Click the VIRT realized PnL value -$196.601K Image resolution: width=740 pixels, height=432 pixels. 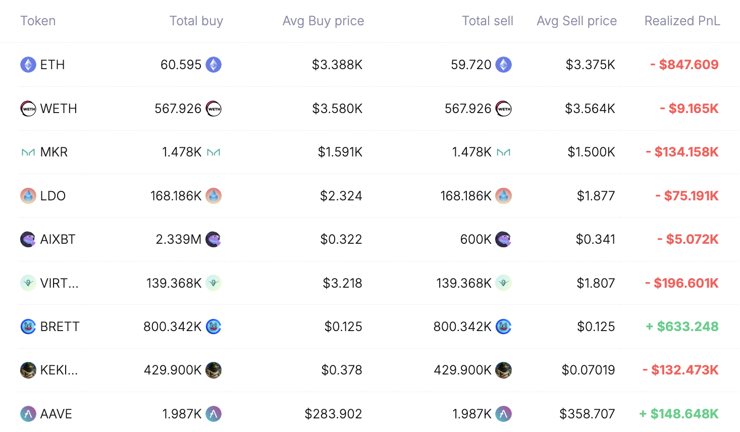[681, 283]
